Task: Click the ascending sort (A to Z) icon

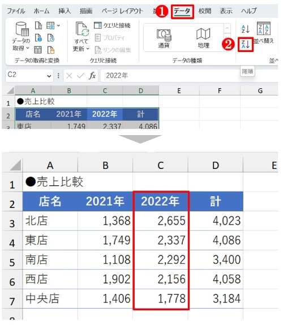Action: tap(246, 29)
